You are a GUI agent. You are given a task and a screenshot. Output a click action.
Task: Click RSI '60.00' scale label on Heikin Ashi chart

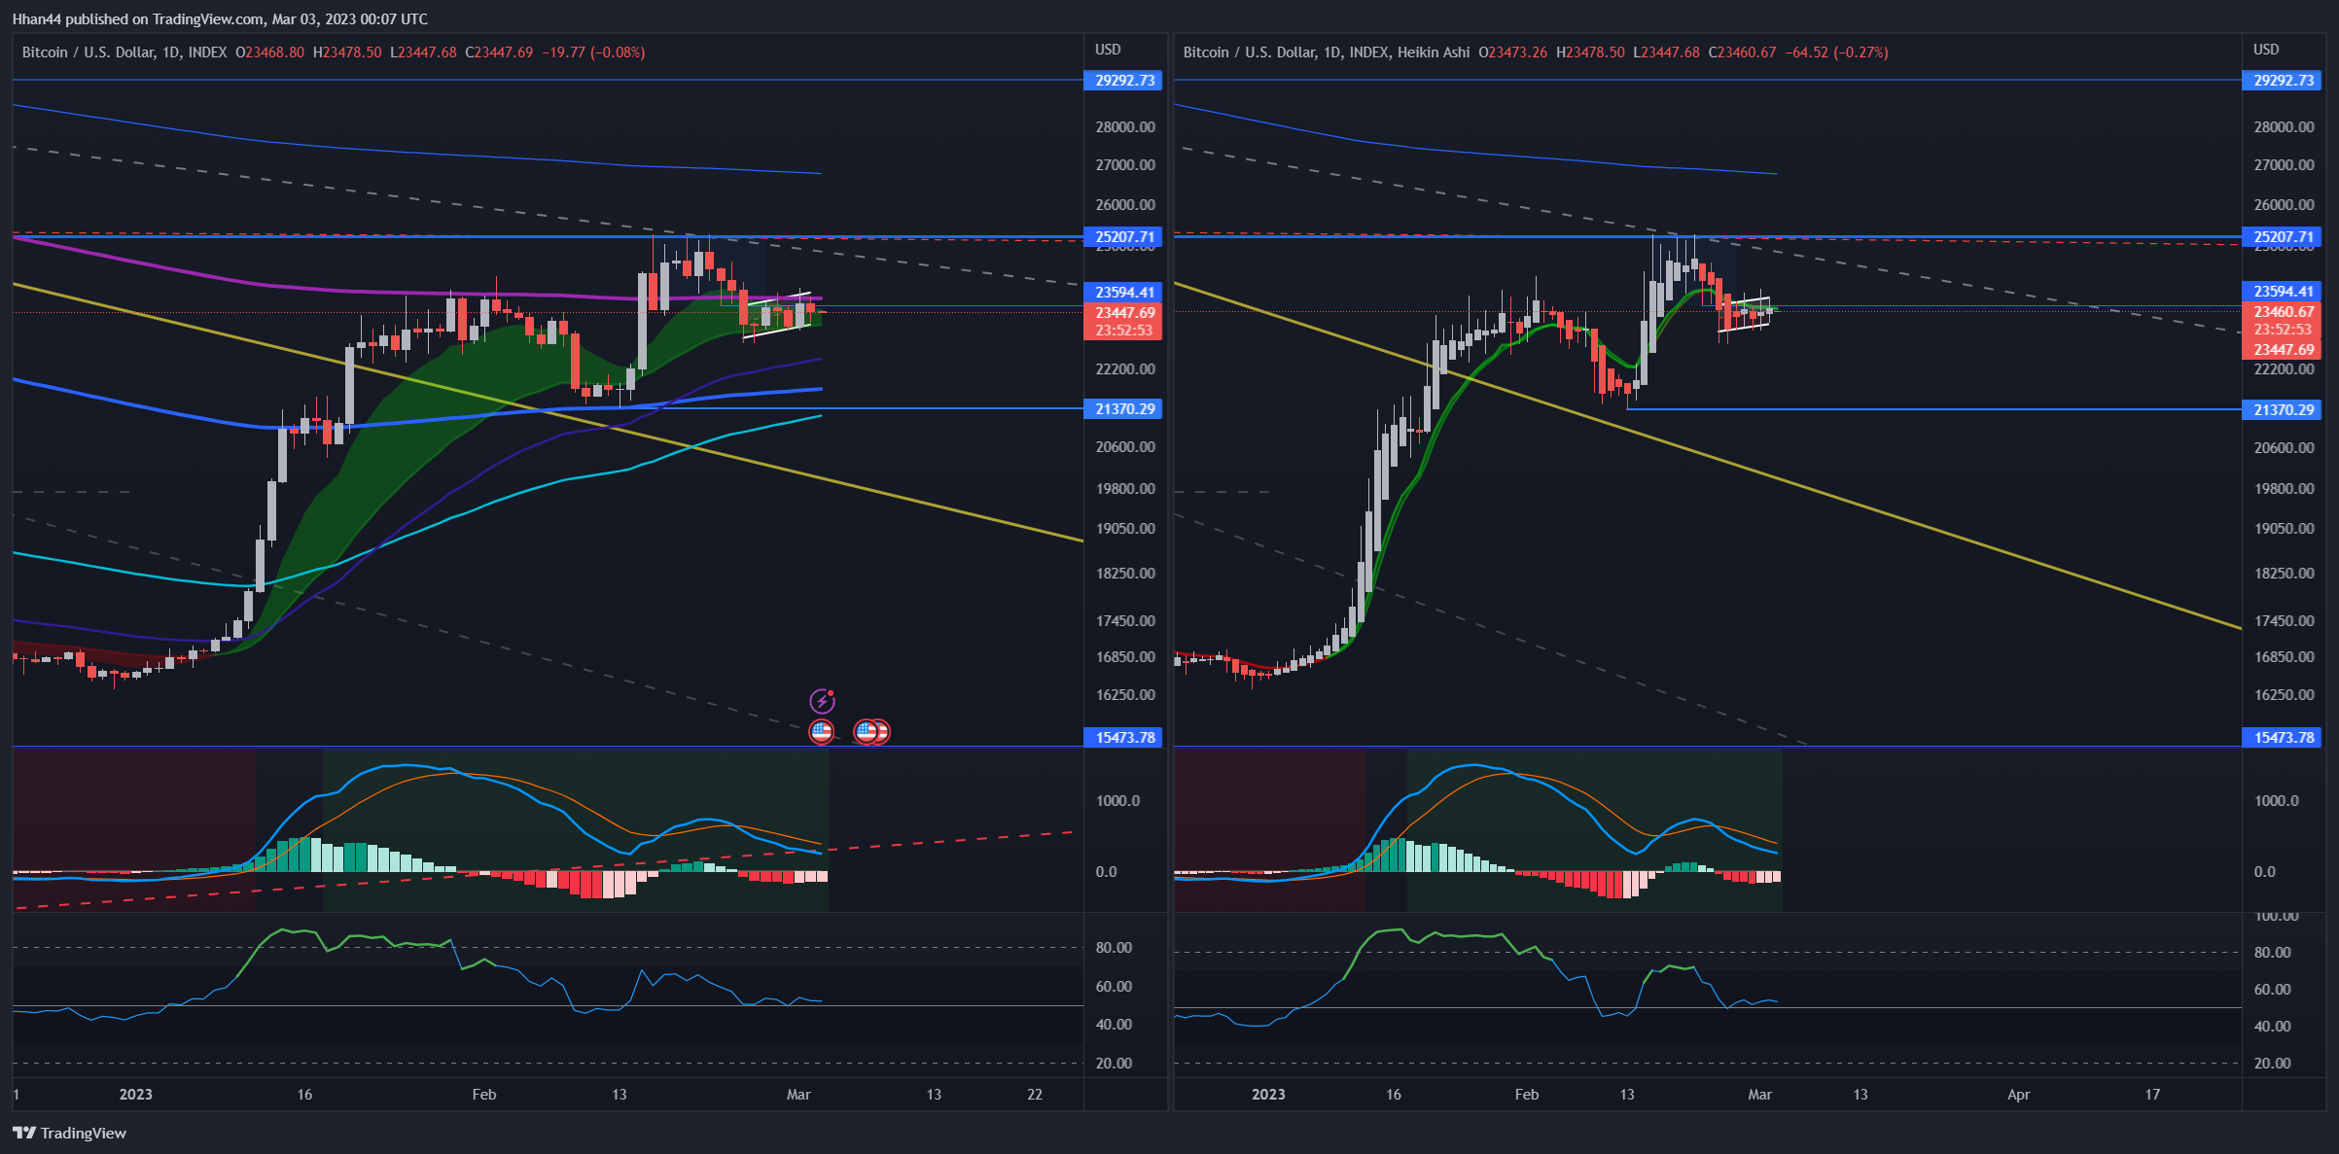2273,990
